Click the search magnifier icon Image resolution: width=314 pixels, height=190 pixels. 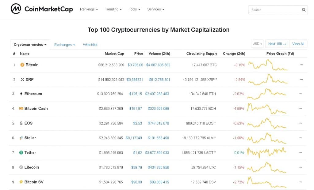pos(304,10)
